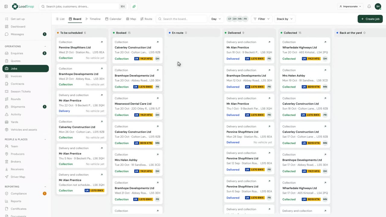Image resolution: width=386 pixels, height=217 pixels.
Task: Focus the Search the board field
Action: [x=181, y=19]
